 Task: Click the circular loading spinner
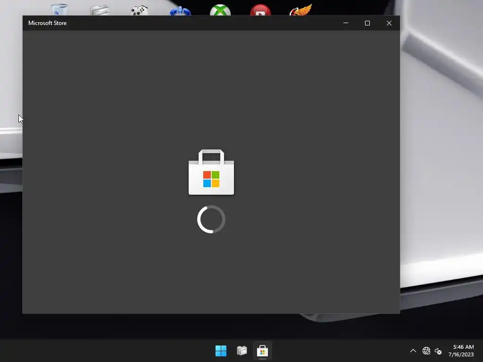(x=211, y=219)
